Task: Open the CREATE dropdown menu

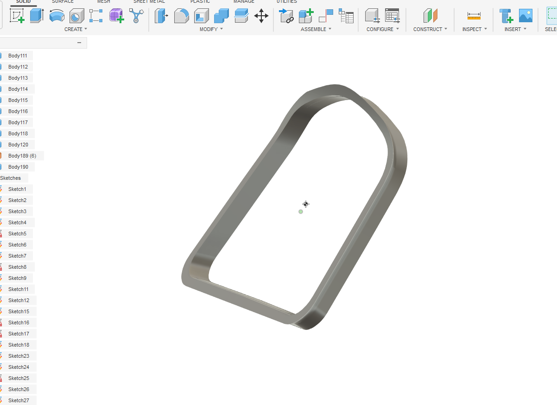Action: coord(76,29)
